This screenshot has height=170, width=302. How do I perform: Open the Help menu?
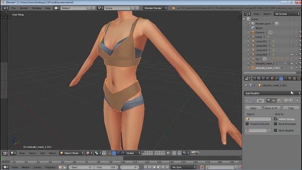coord(48,8)
